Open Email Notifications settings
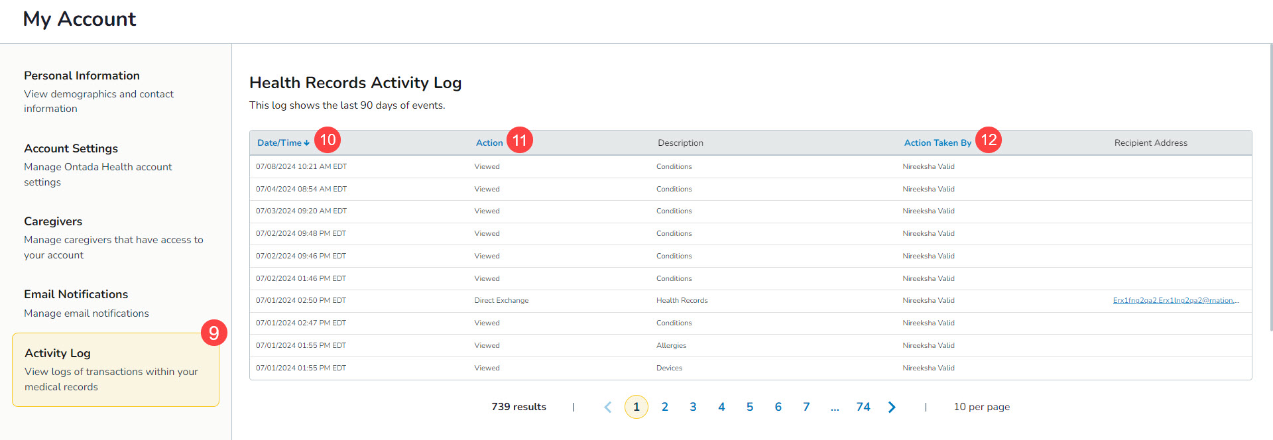This screenshot has width=1273, height=440. (x=76, y=294)
